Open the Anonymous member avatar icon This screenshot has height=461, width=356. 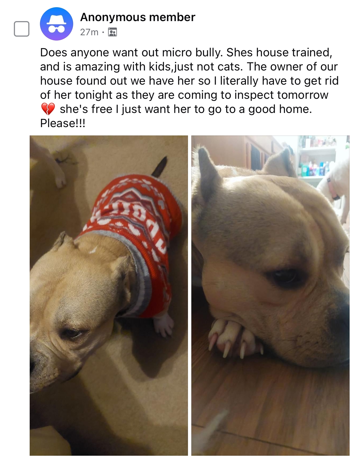pos(57,24)
